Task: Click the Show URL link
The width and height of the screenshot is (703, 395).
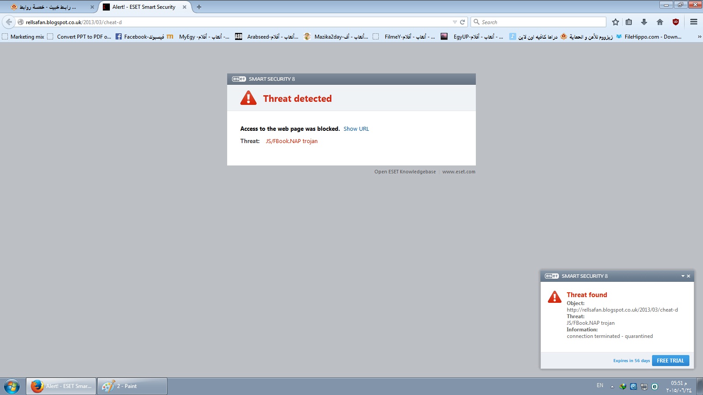Action: click(356, 129)
